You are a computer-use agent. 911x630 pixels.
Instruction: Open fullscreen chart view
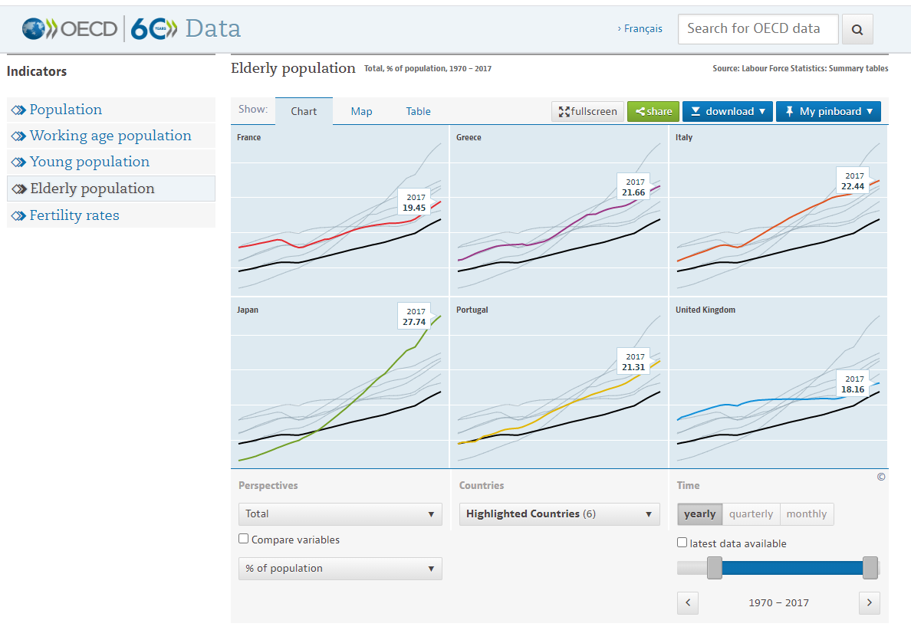point(587,111)
